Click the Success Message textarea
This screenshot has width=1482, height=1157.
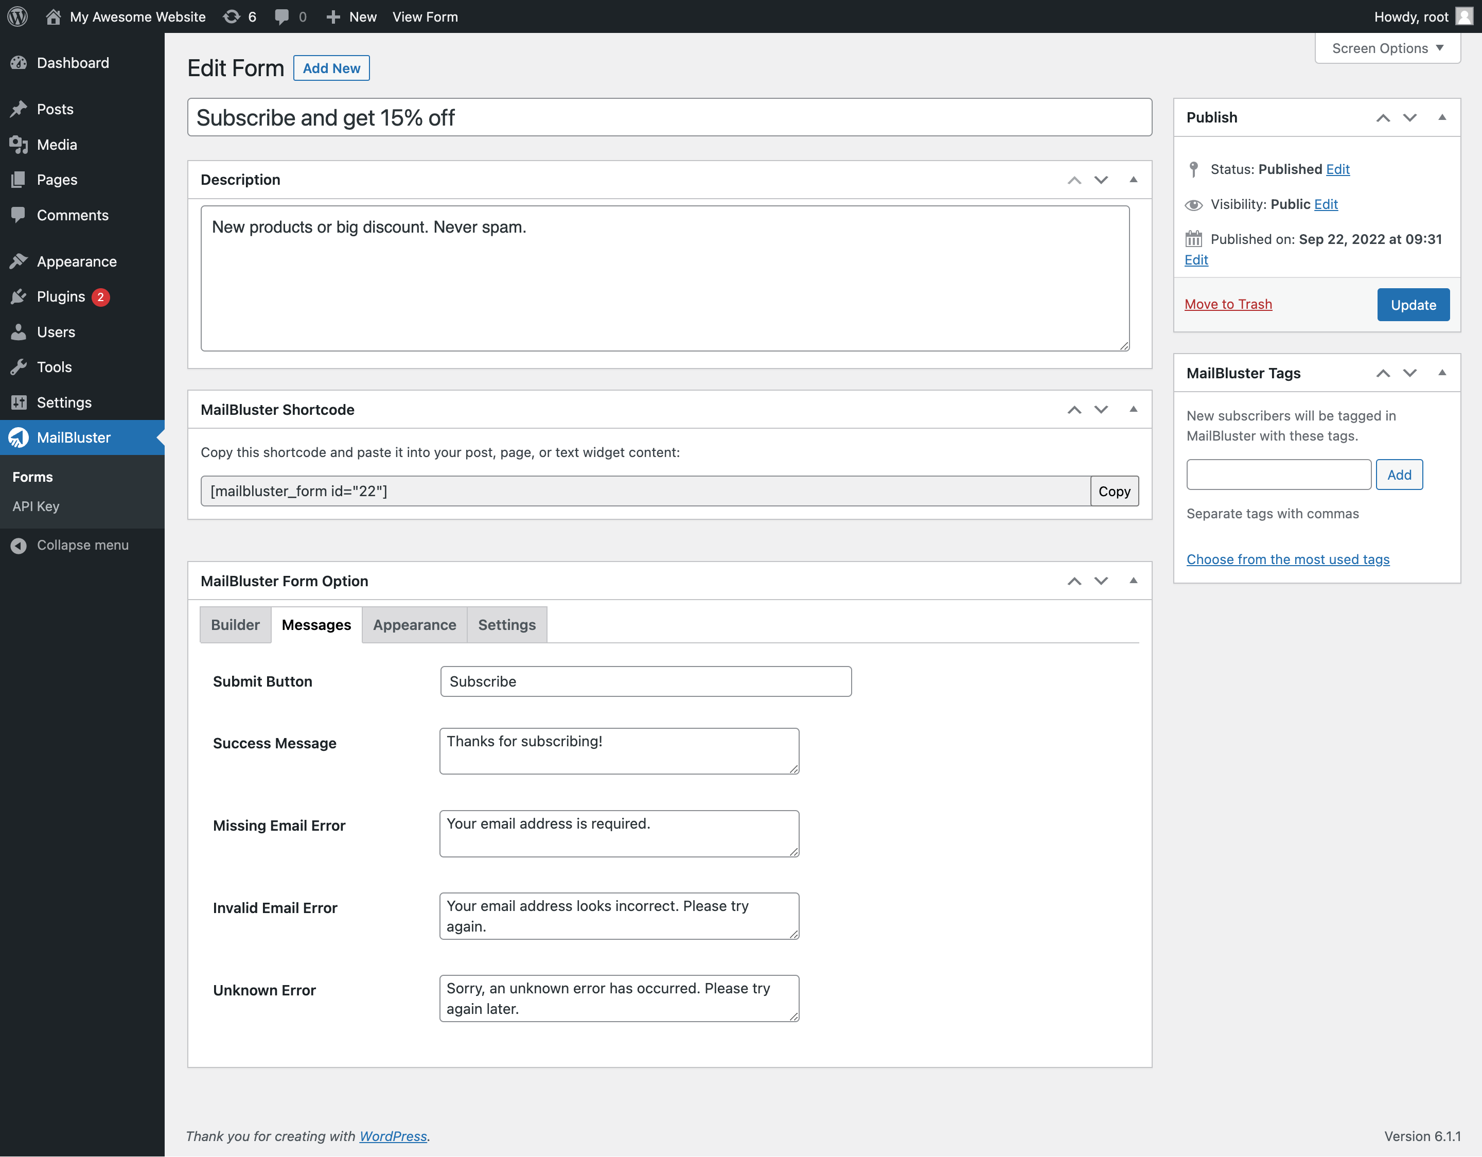(x=619, y=751)
